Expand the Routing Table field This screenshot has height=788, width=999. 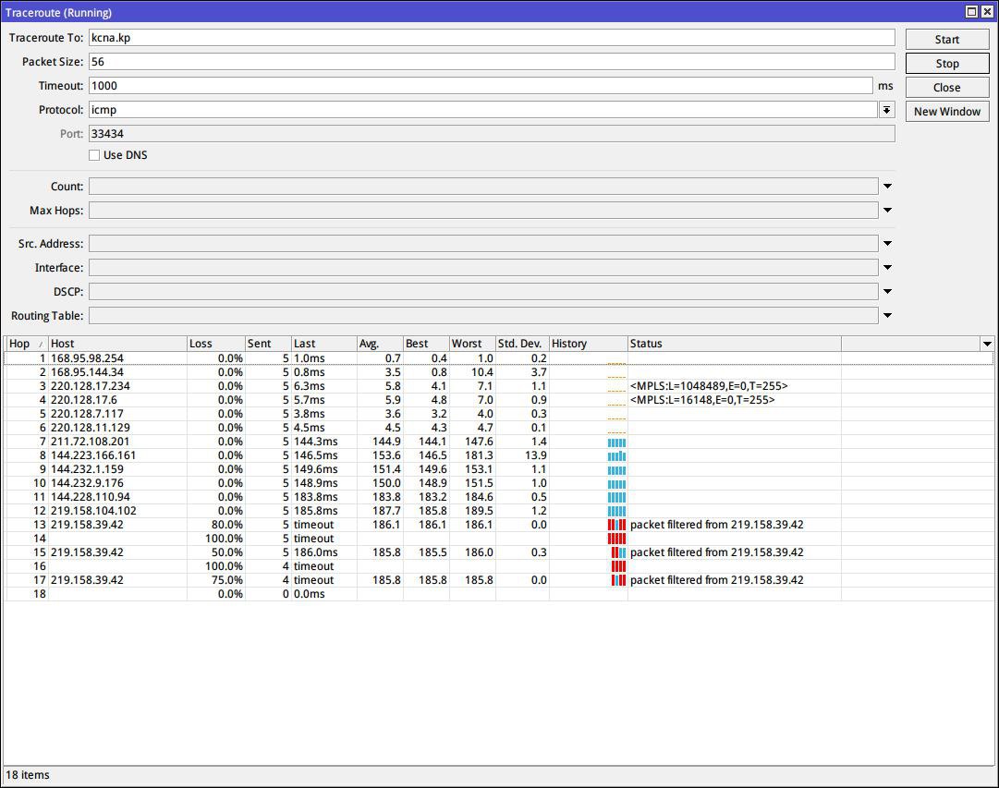point(887,316)
